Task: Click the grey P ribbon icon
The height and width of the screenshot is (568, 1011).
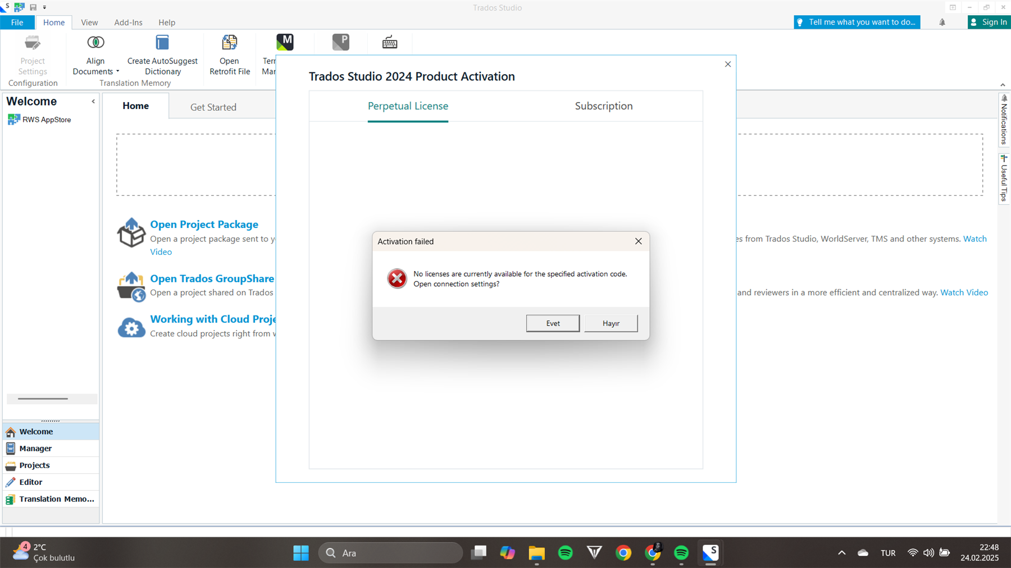Action: 340,42
